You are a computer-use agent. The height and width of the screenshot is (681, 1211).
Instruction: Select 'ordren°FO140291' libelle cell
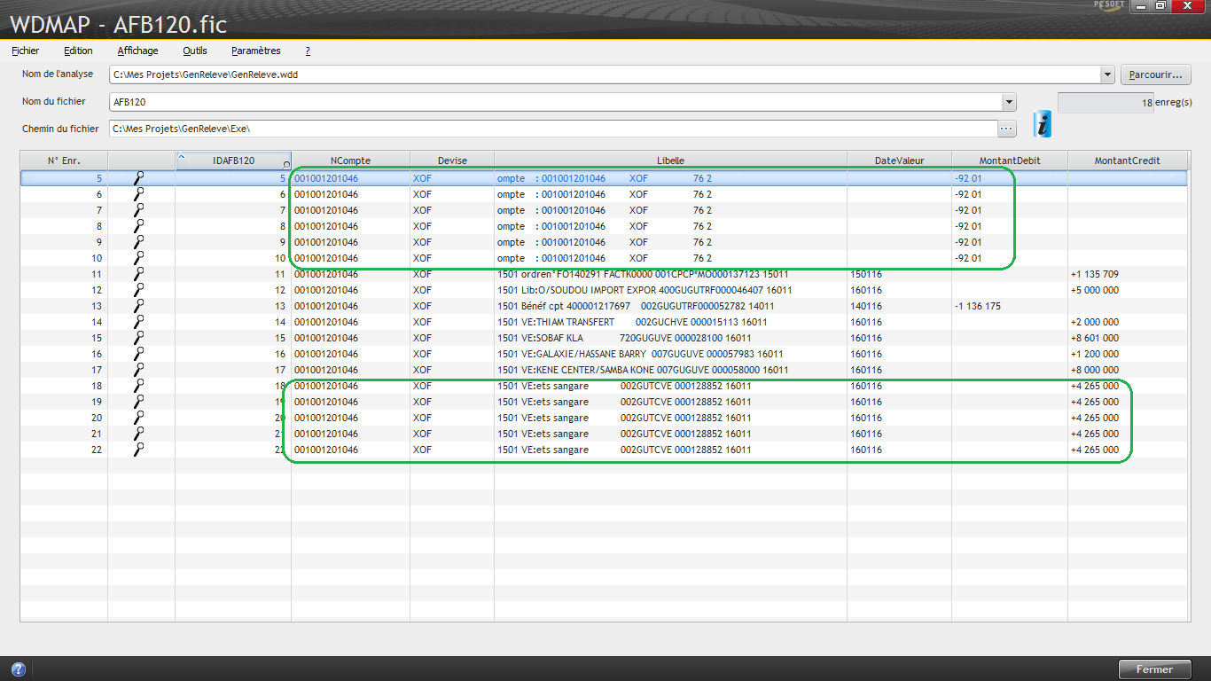pos(670,274)
